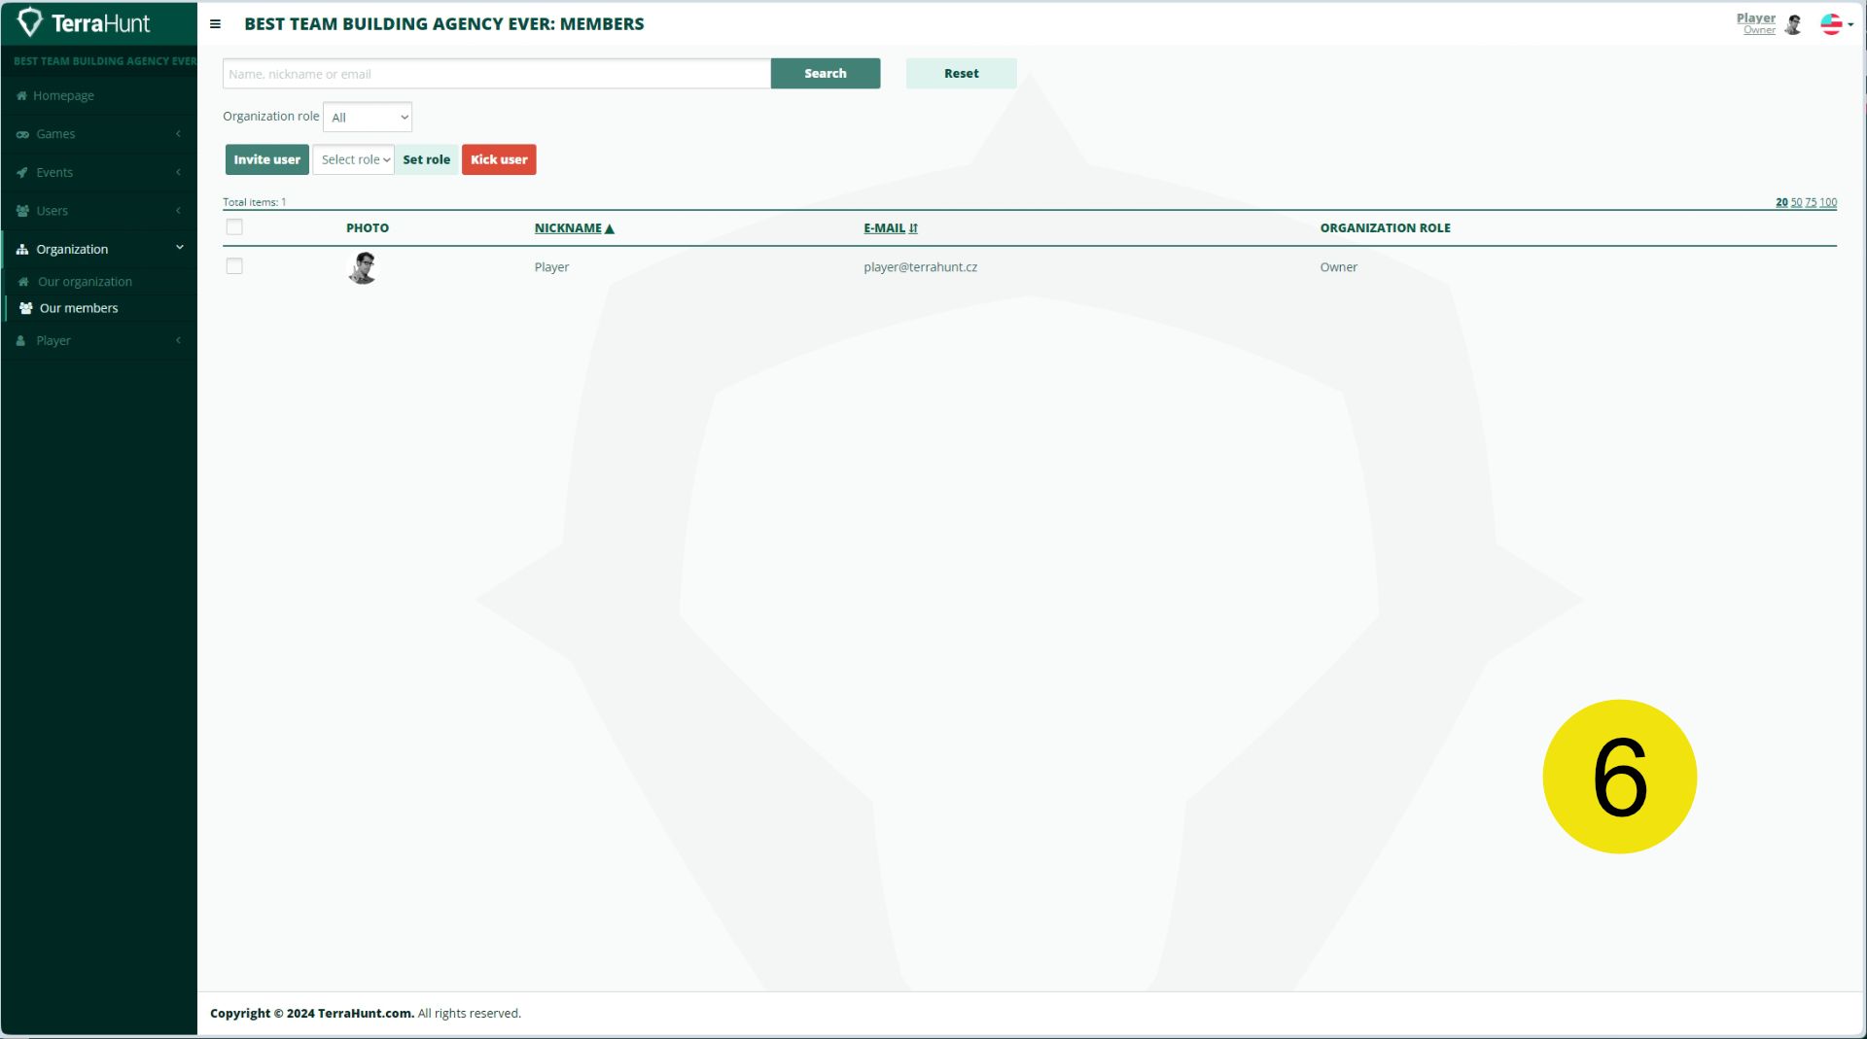Click the Games gamepad icon
This screenshot has height=1039, width=1867.
(x=22, y=134)
